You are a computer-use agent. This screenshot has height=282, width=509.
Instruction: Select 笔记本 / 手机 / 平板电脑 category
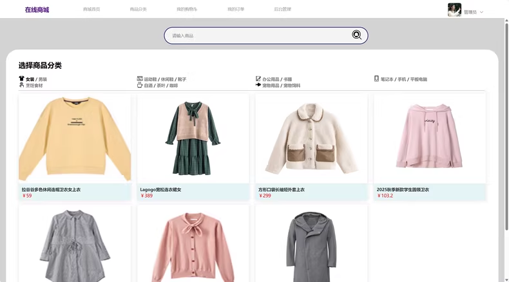pyautogui.click(x=404, y=79)
